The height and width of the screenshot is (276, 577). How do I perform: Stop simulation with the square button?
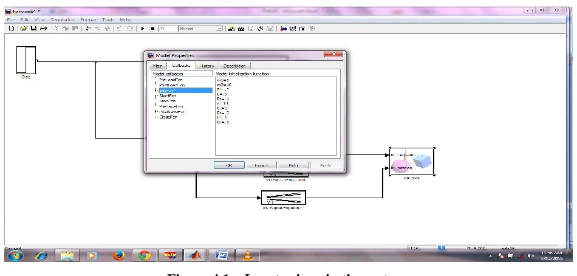152,29
